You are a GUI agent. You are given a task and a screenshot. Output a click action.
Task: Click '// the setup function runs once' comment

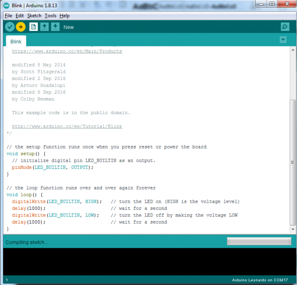[107, 147]
